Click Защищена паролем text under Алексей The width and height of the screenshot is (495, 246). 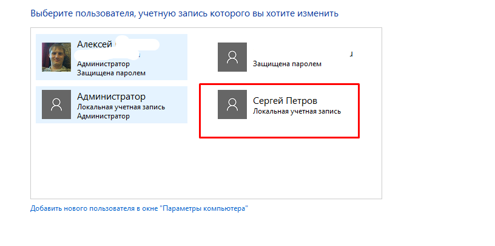coord(111,73)
